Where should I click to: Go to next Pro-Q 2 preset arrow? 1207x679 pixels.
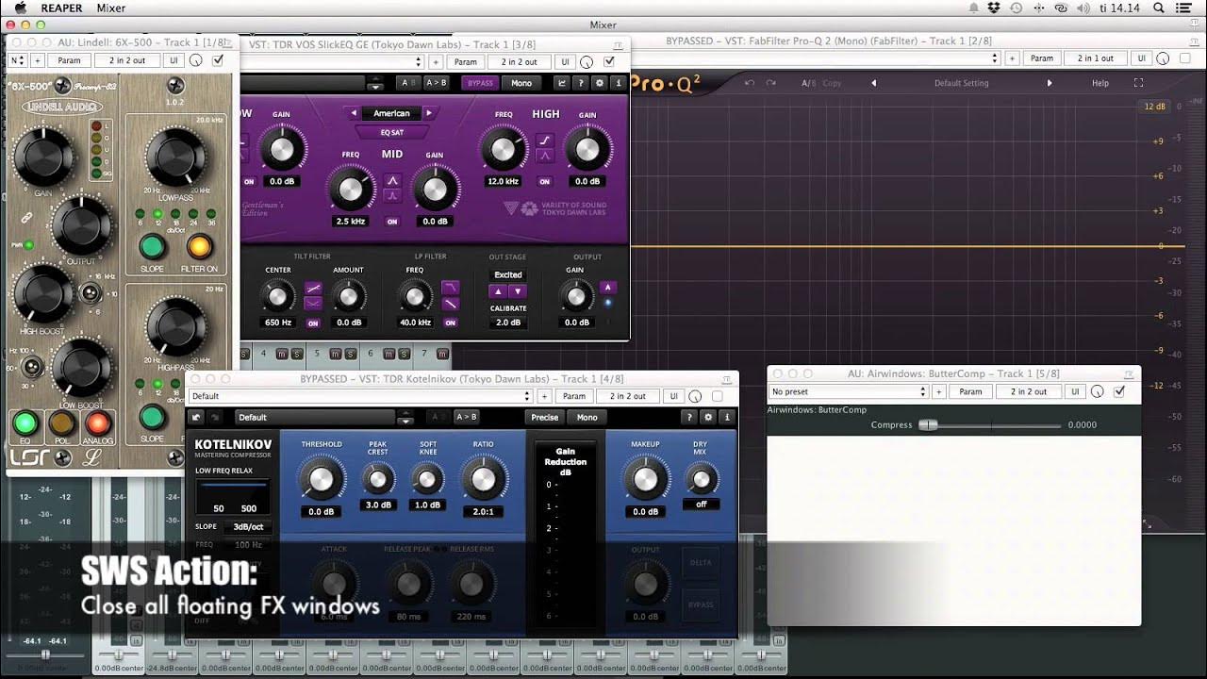(1050, 83)
